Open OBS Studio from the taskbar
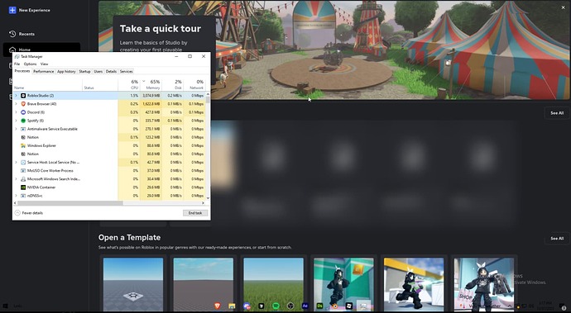 pos(290,306)
